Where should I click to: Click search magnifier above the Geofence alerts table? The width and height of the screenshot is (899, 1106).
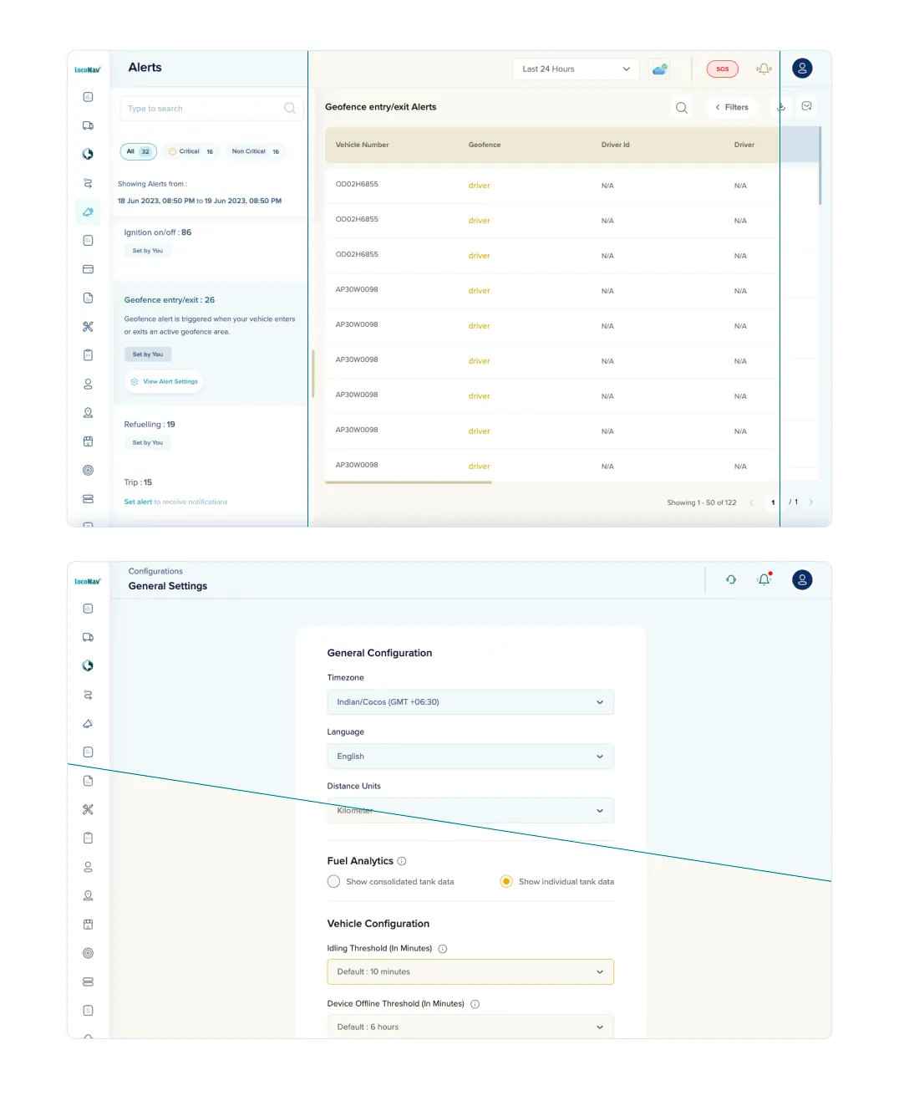[682, 107]
